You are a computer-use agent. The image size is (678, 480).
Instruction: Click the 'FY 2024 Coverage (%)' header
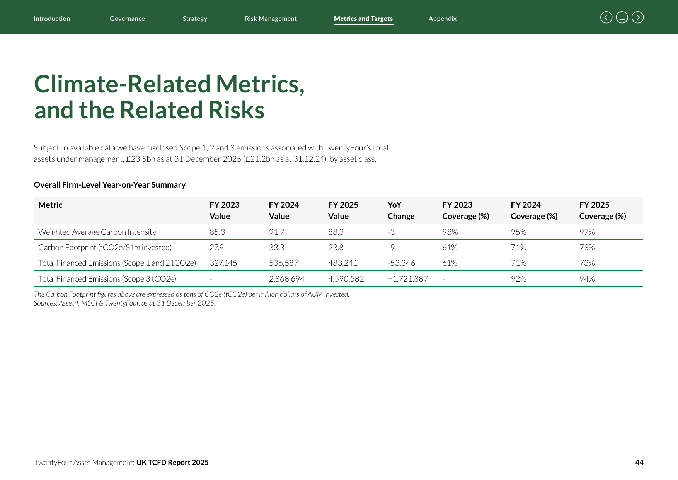click(534, 210)
